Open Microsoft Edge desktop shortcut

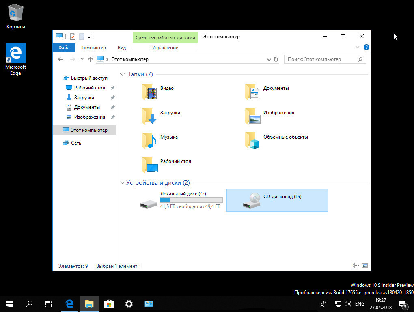15,59
